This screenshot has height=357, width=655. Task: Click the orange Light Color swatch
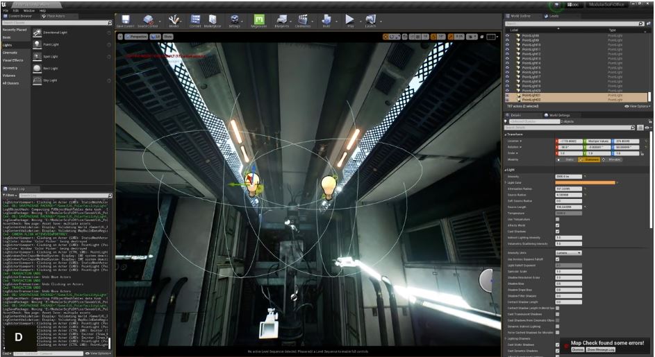[584, 182]
